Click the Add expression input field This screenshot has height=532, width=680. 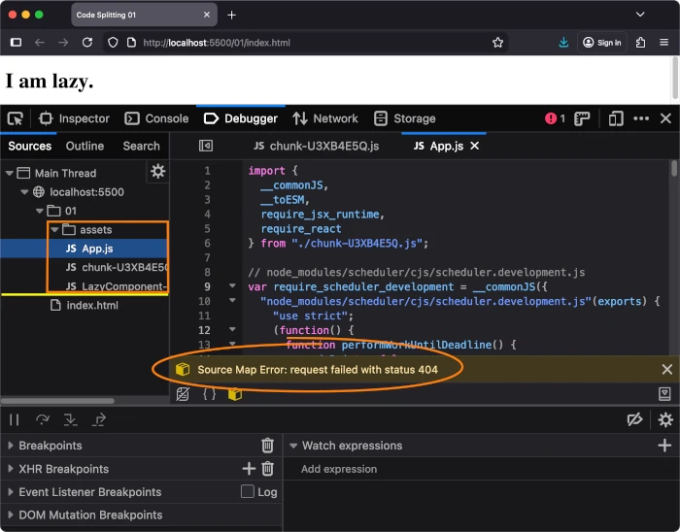pyautogui.click(x=482, y=469)
